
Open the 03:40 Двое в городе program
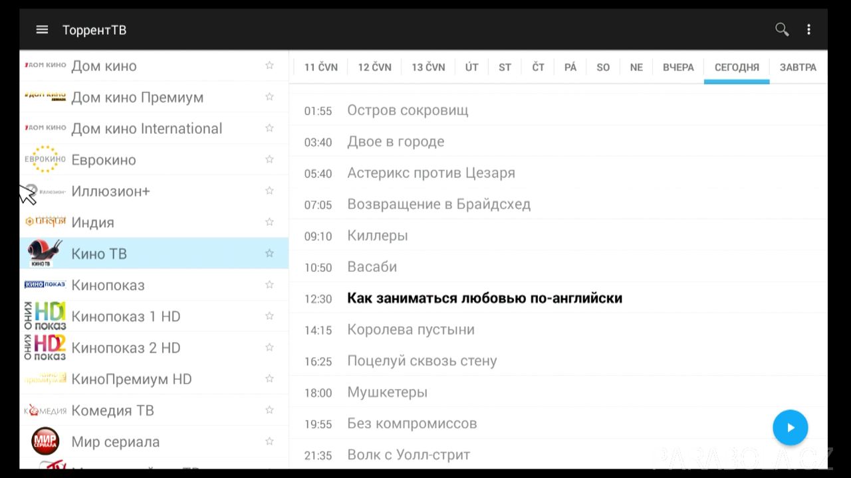tap(558, 141)
